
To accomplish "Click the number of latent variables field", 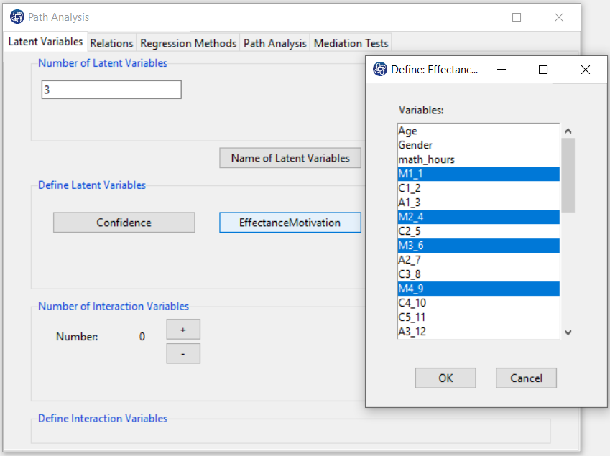I will point(111,90).
